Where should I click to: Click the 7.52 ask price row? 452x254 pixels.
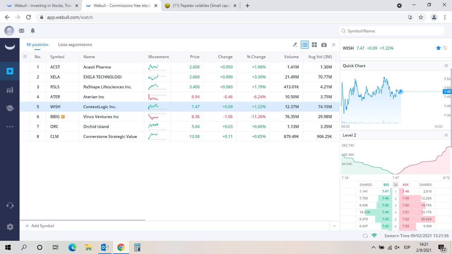click(x=417, y=219)
